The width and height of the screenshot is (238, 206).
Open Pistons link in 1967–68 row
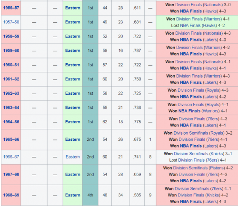[217, 168]
